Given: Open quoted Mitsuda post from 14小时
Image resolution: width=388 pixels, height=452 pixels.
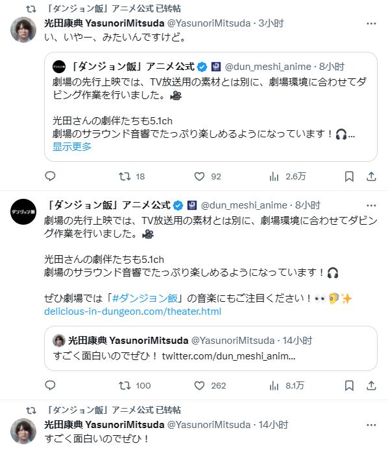Looking at the screenshot, I should [x=211, y=348].
